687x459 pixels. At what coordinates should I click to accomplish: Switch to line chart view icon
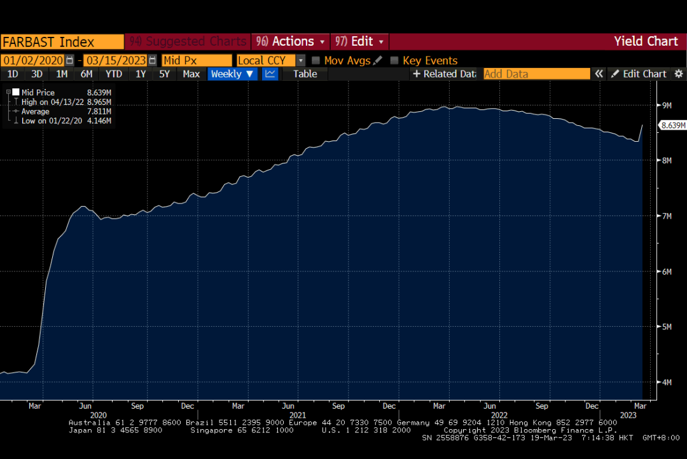(x=270, y=74)
